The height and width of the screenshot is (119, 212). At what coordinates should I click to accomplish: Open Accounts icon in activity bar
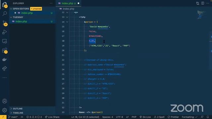(5, 101)
